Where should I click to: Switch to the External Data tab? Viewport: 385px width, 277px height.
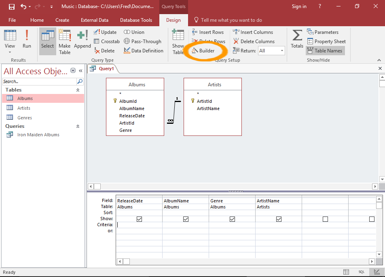[x=95, y=20]
